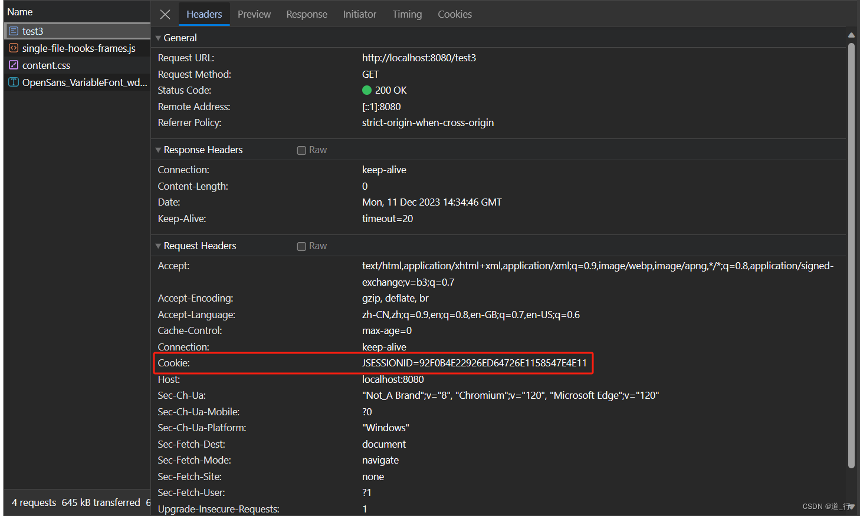Click the 200 OK status text
This screenshot has height=516, width=860.
[x=391, y=90]
